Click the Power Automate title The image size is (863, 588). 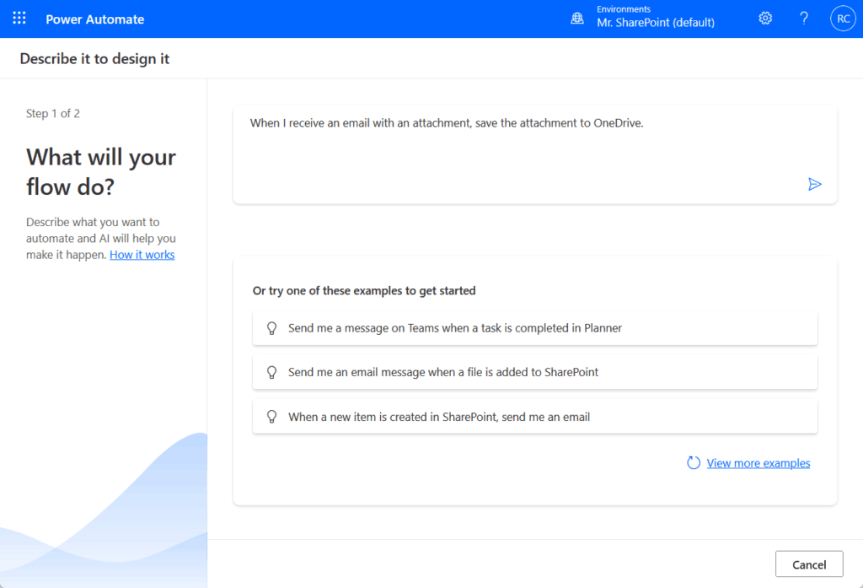[94, 19]
